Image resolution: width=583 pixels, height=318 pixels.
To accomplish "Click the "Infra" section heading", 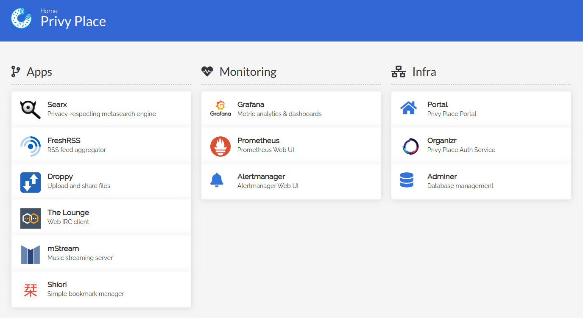I will tap(424, 72).
